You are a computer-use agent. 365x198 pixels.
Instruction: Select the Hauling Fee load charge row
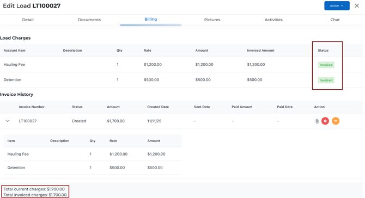pyautogui.click(x=181, y=65)
